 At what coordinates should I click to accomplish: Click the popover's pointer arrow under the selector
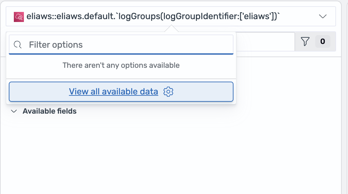click(x=171, y=29)
